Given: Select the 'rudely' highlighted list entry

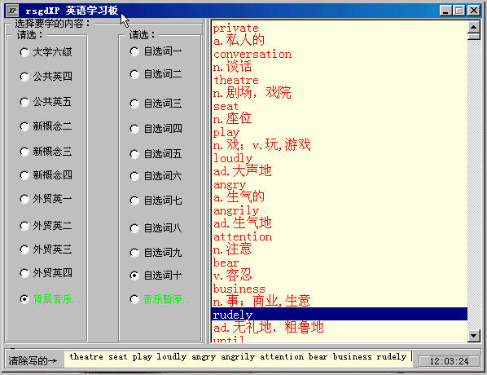Looking at the screenshot, I should tap(340, 315).
